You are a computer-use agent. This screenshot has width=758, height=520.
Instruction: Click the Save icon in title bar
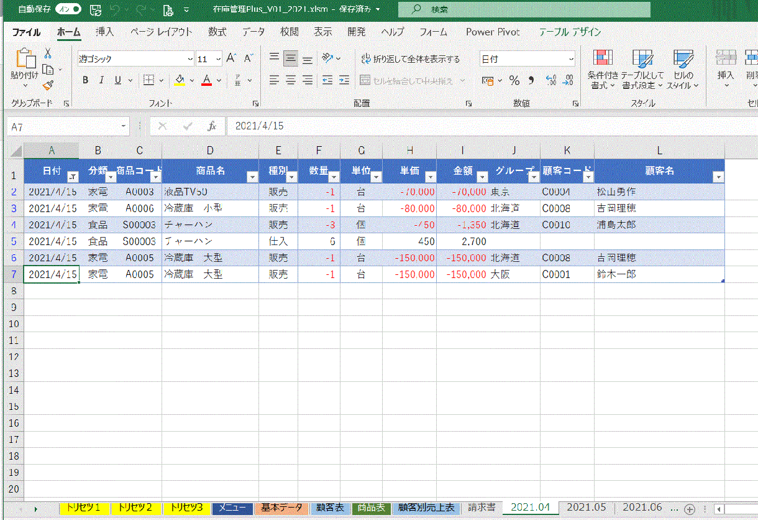(x=96, y=9)
